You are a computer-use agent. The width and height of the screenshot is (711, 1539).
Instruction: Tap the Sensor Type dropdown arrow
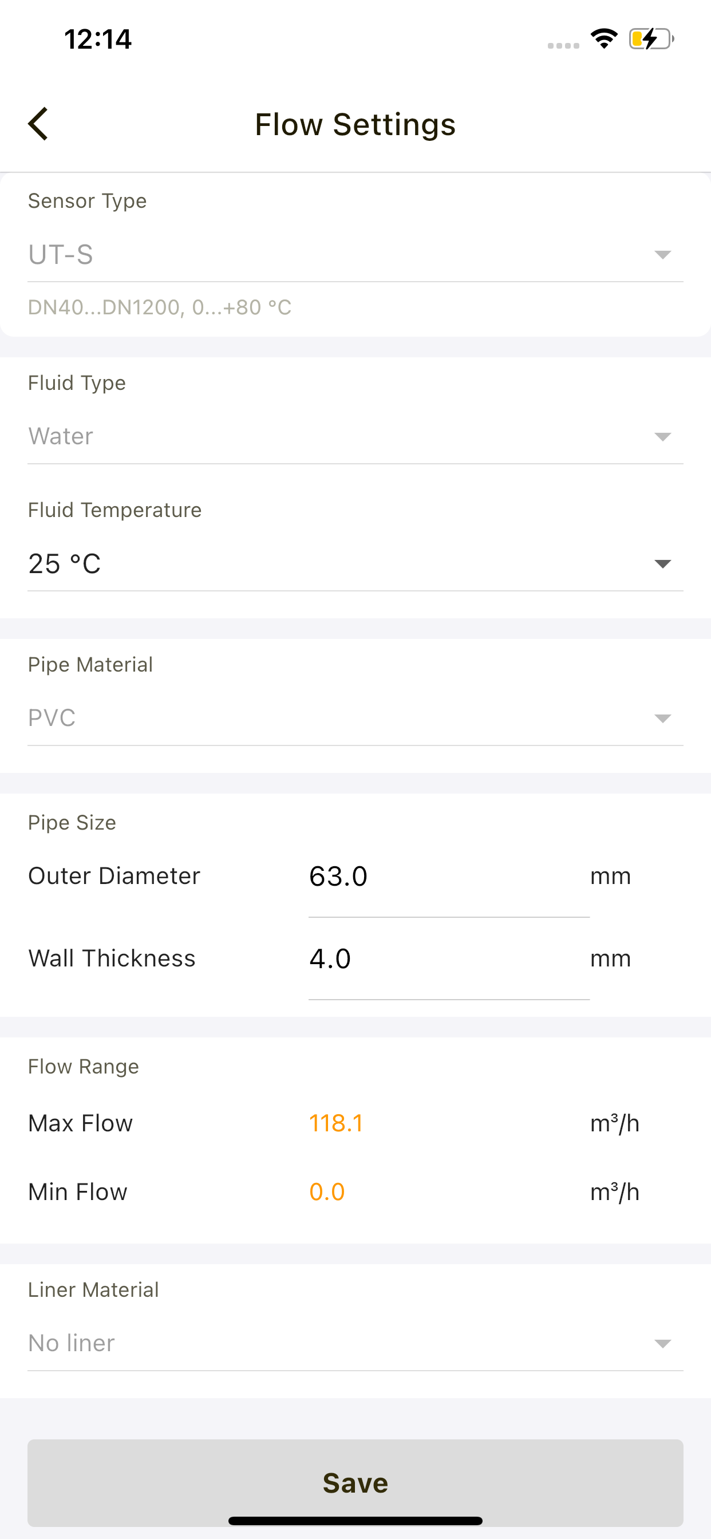click(662, 255)
